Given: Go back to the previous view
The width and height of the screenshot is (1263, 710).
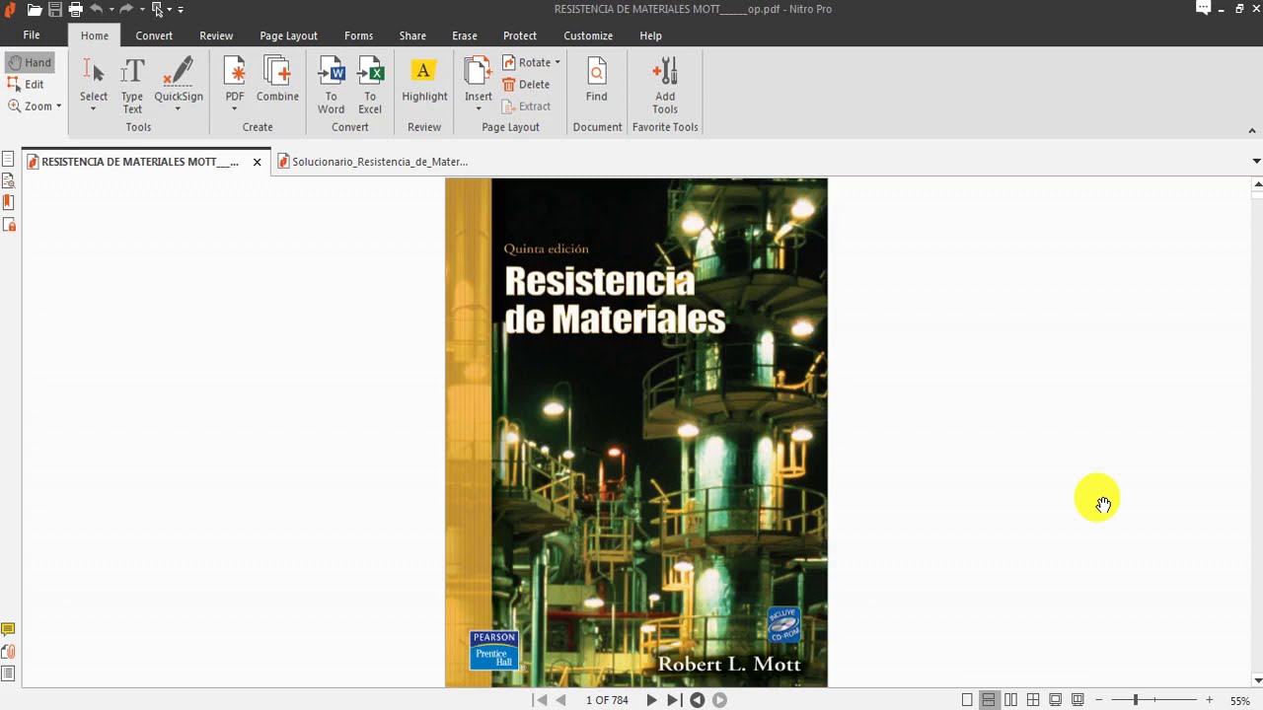Looking at the screenshot, I should (x=697, y=700).
